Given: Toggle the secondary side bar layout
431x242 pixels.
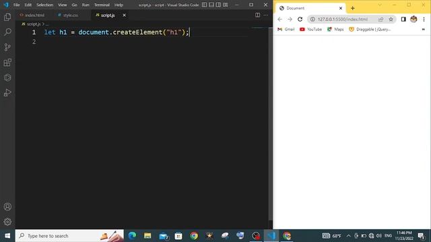Looking at the screenshot, I should (x=218, y=5).
